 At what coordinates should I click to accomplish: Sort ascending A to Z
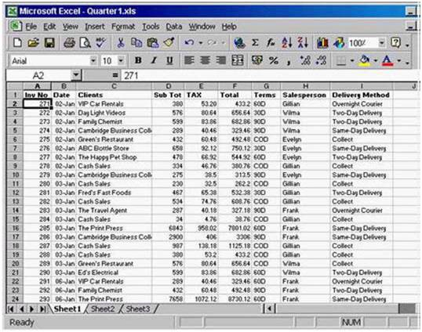[x=287, y=43]
